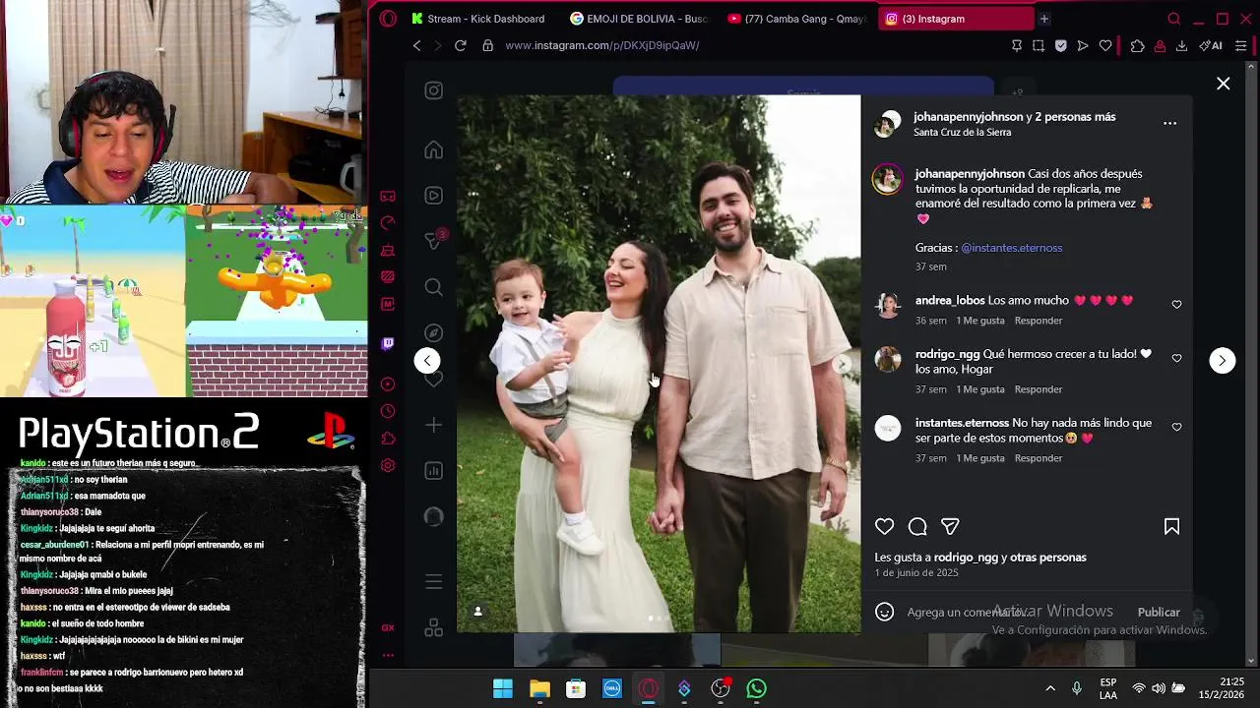Screen dimensions: 1260x708
Task: Show next photo in the carousel
Action: coord(843,364)
